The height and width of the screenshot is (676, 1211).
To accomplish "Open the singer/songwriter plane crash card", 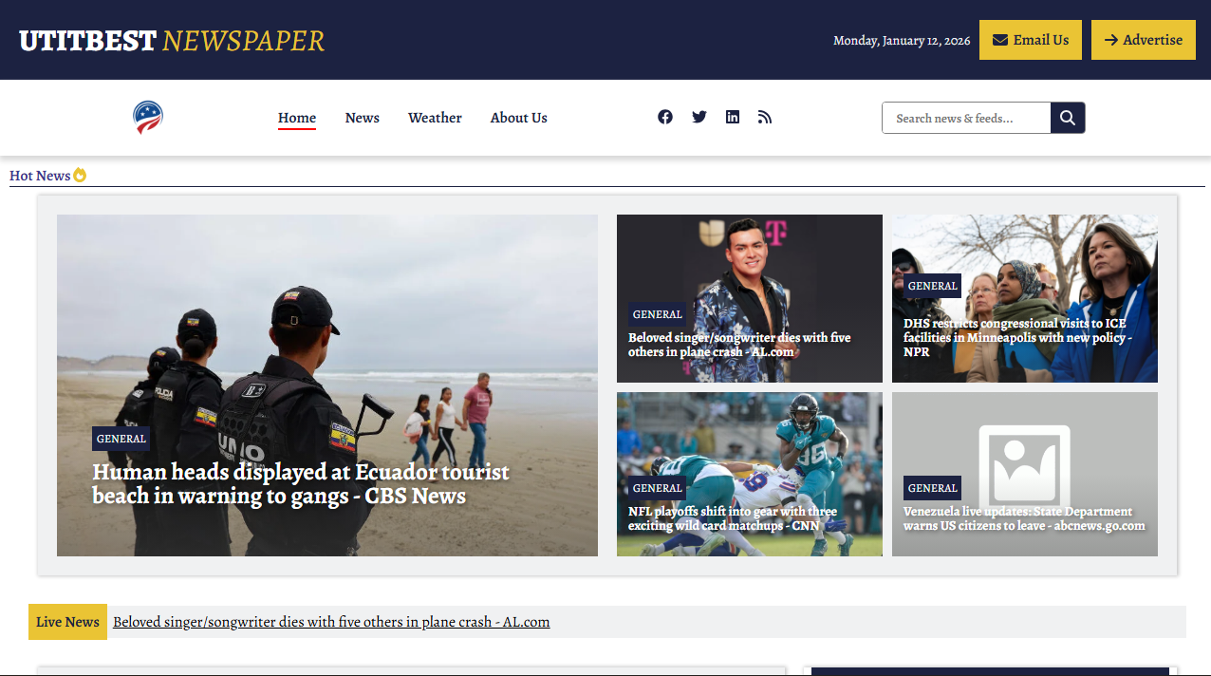I will (x=739, y=345).
